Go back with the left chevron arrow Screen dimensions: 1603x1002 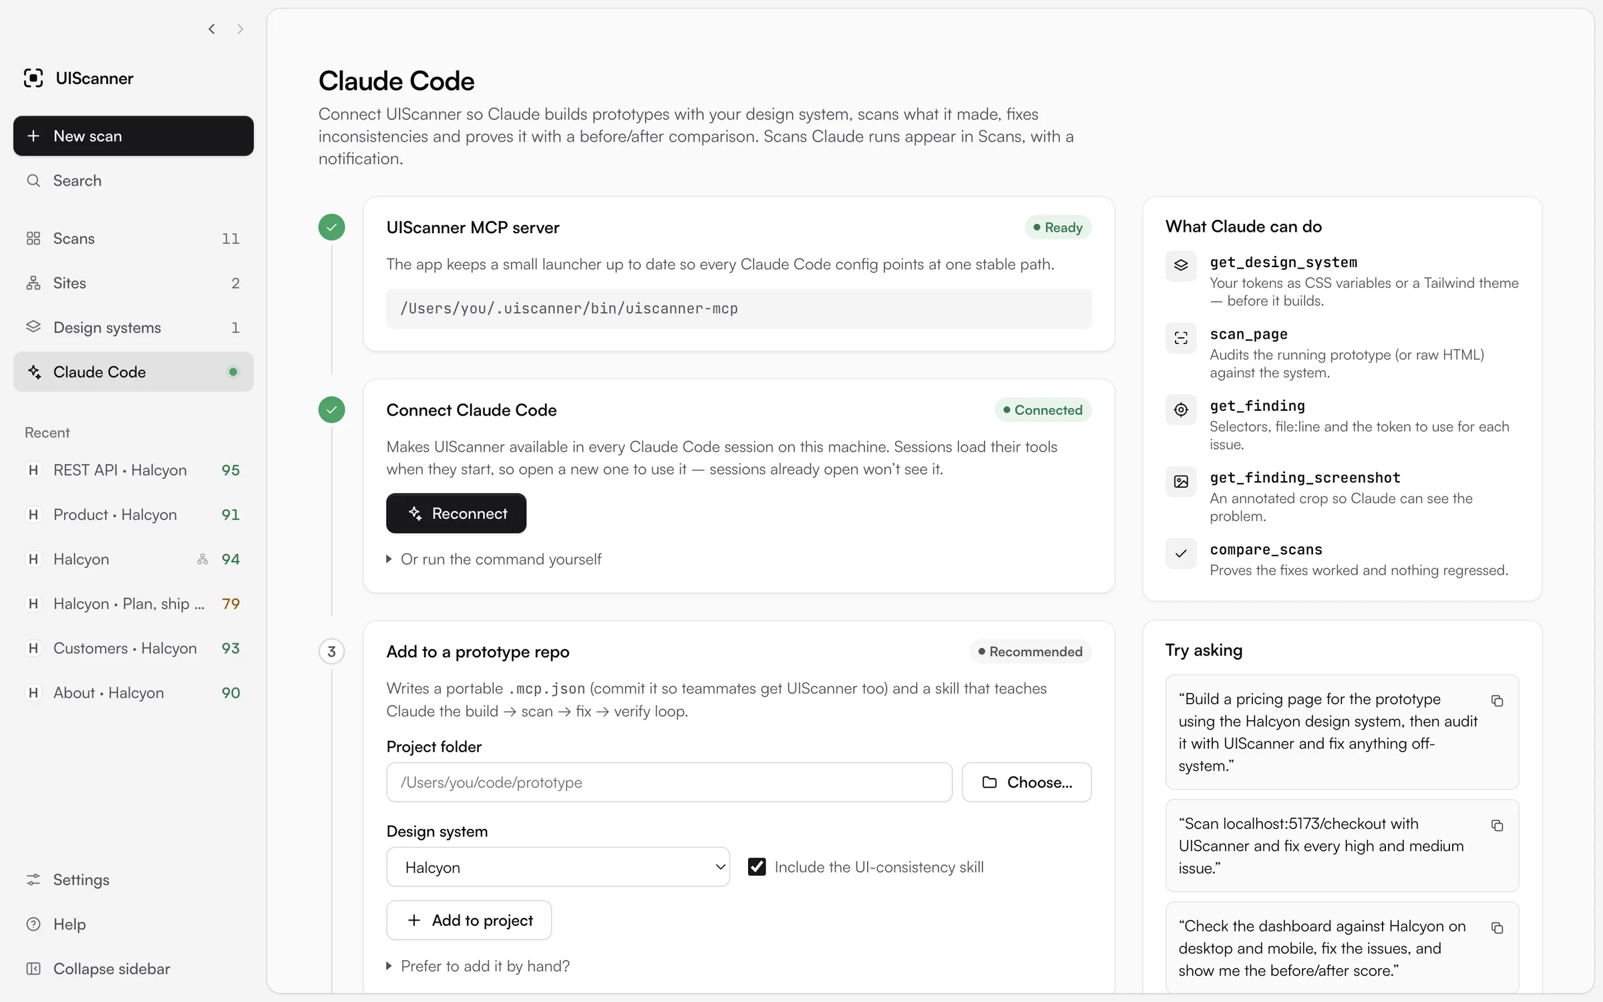(212, 29)
